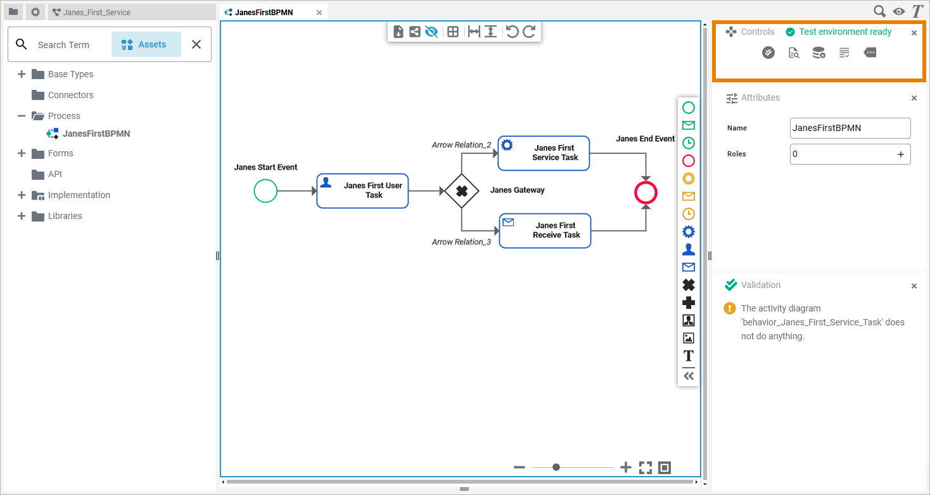Image resolution: width=930 pixels, height=495 pixels.
Task: Click the database icon in Controls
Action: [x=819, y=53]
